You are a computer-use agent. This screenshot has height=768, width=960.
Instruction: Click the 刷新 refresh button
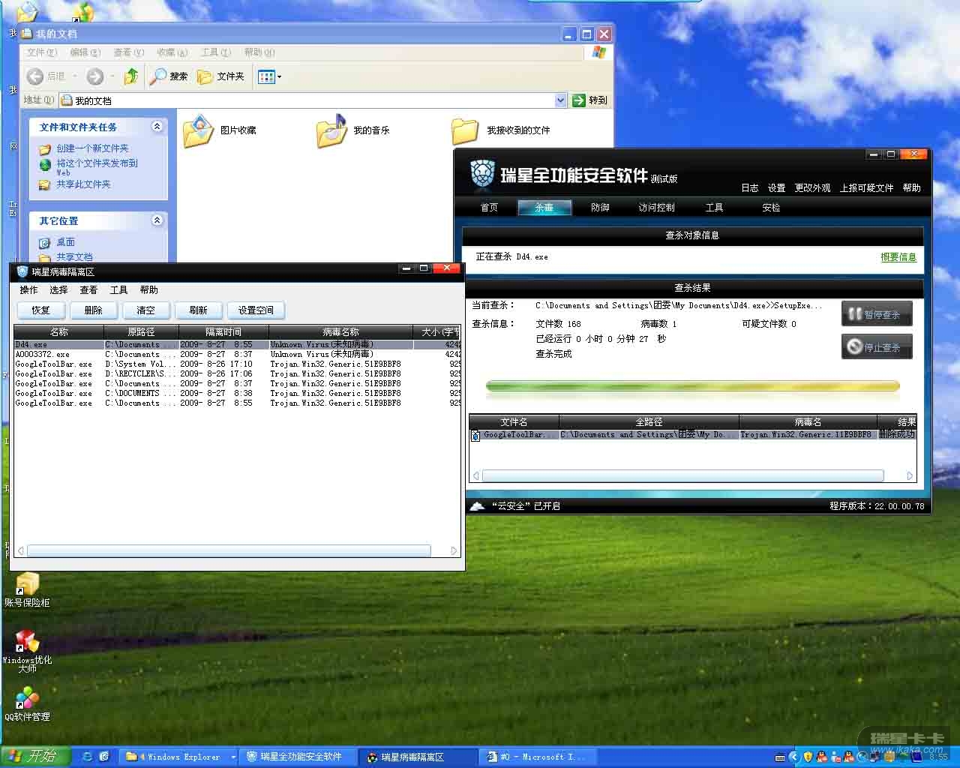coord(199,310)
